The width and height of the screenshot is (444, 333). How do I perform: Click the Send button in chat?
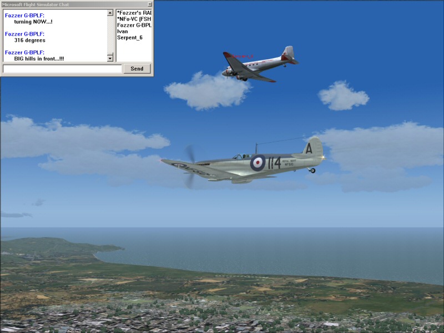(x=137, y=69)
